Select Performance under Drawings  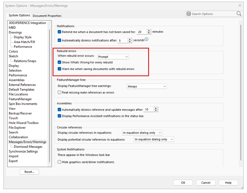(x=23, y=47)
